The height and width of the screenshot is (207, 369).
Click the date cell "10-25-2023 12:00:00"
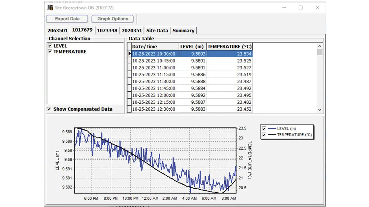[155, 95]
